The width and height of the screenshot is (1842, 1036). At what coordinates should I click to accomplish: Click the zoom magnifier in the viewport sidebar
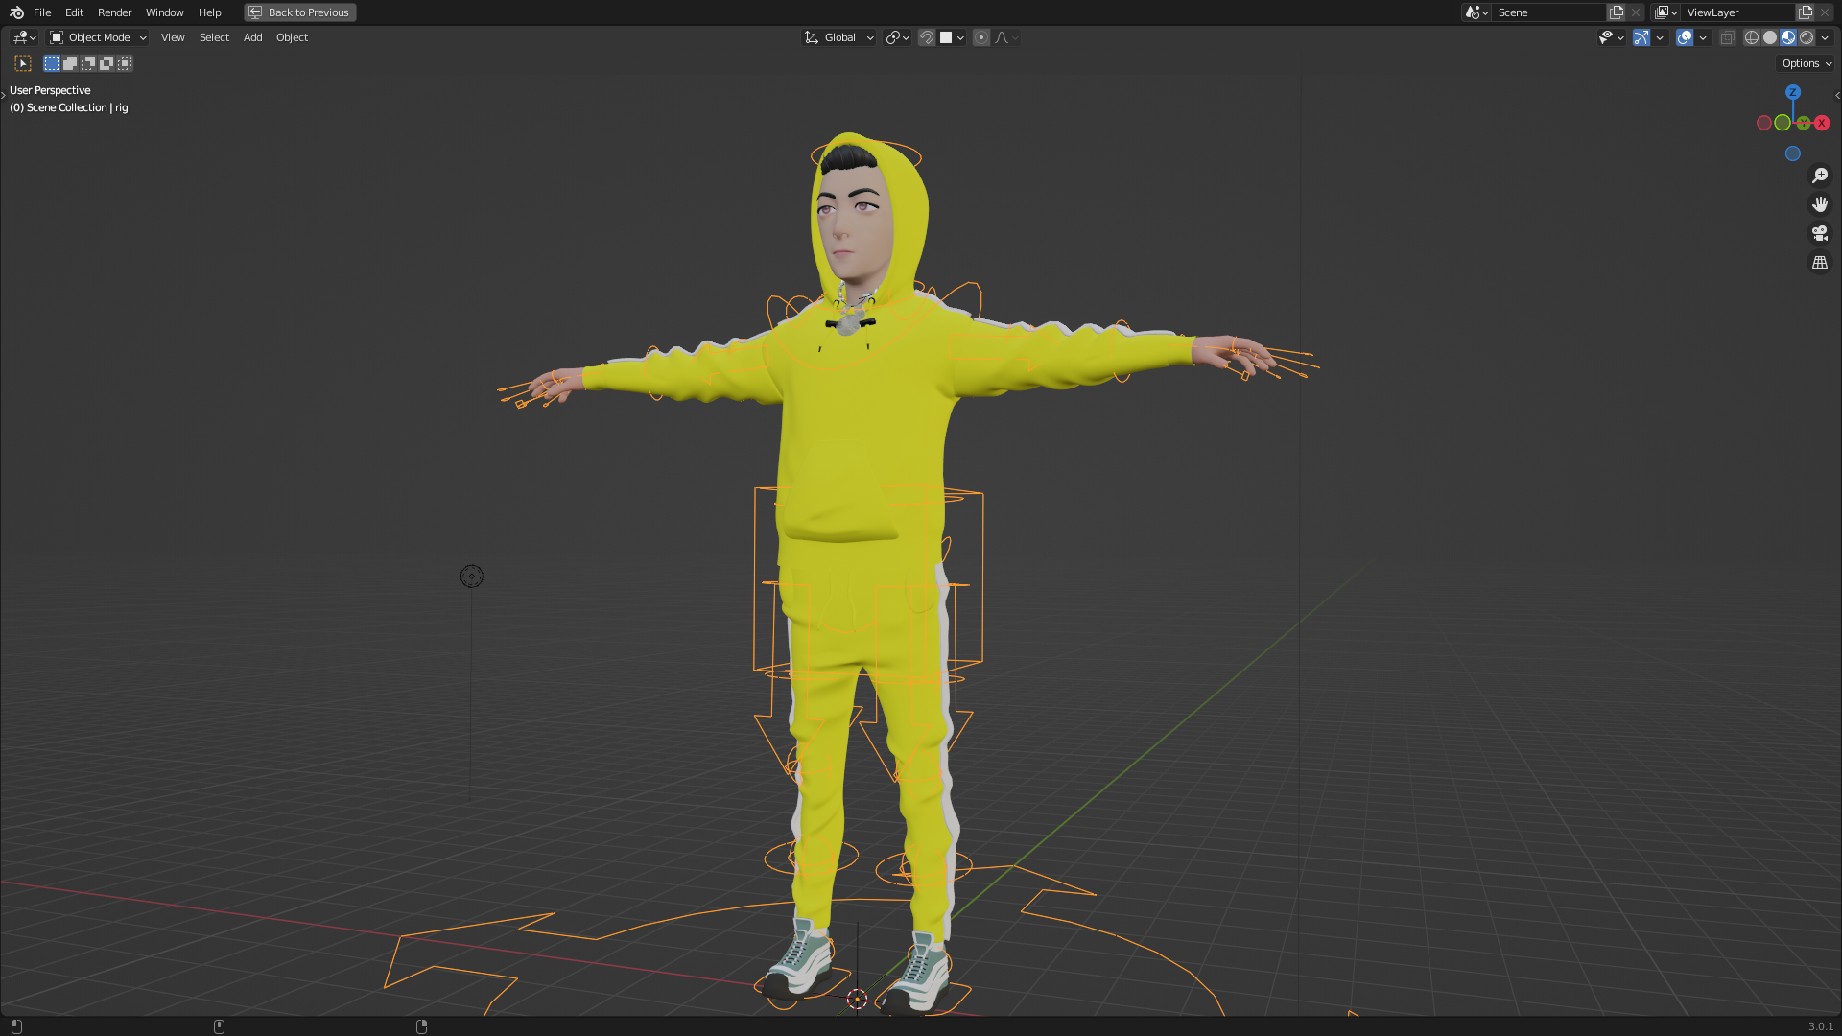(x=1820, y=175)
